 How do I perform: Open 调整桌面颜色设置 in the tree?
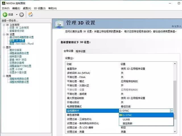click(19, 53)
